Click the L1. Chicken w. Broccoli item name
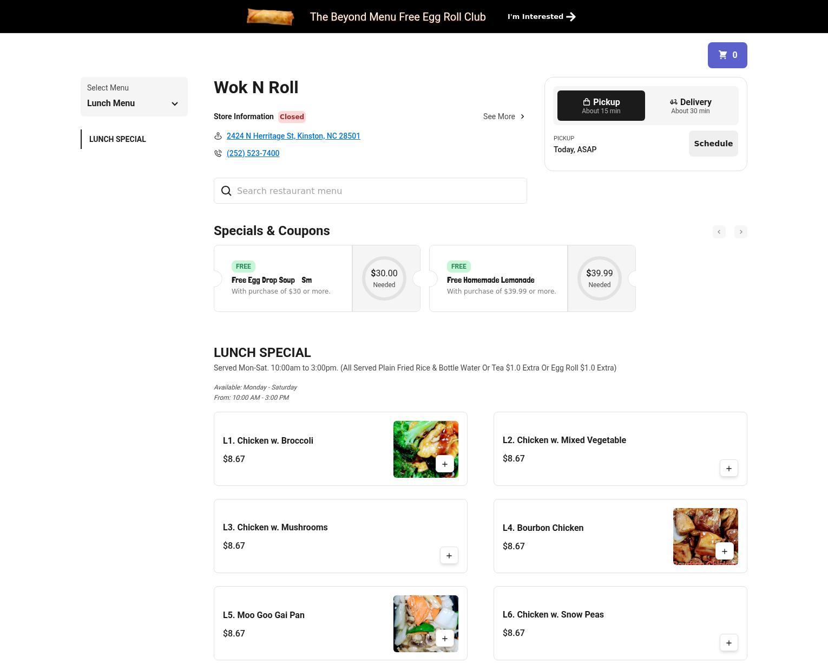 (x=268, y=441)
